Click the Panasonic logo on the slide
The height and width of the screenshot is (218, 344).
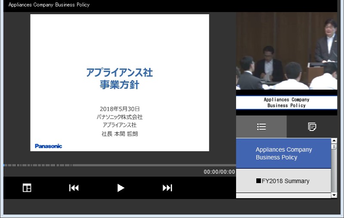tap(49, 146)
